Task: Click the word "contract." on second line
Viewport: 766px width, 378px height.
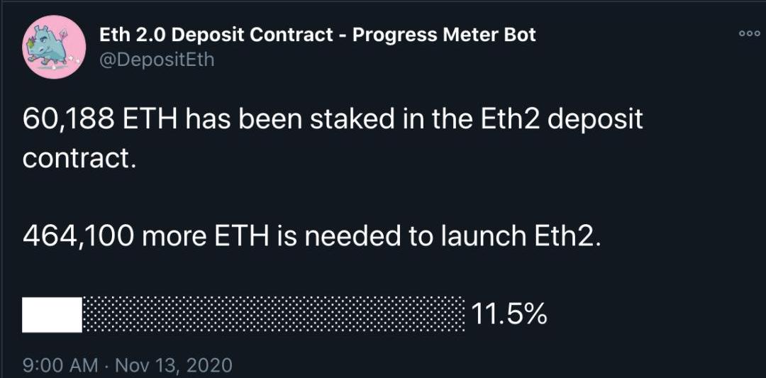Action: coord(79,157)
